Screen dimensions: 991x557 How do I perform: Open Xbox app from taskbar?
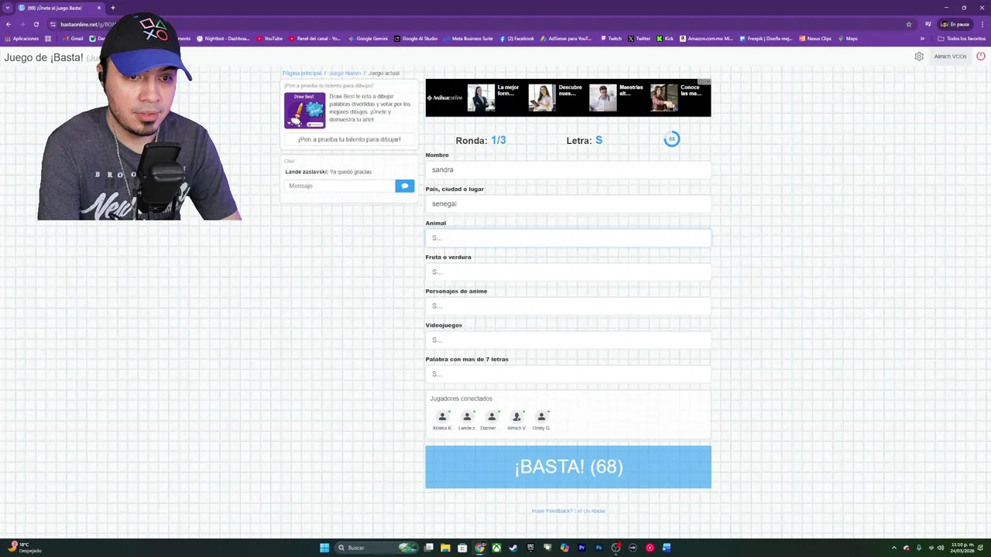[496, 548]
